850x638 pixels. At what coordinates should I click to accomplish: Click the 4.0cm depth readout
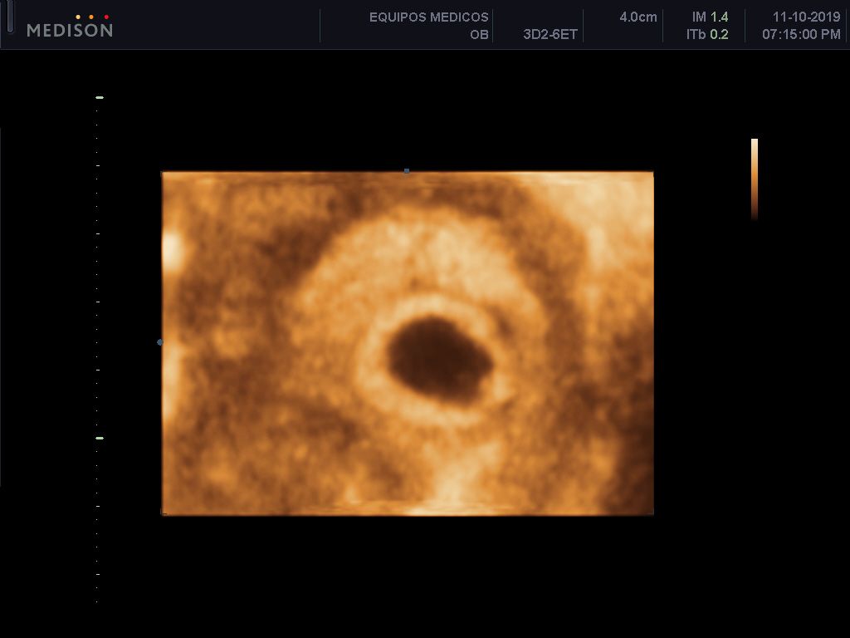(x=638, y=17)
